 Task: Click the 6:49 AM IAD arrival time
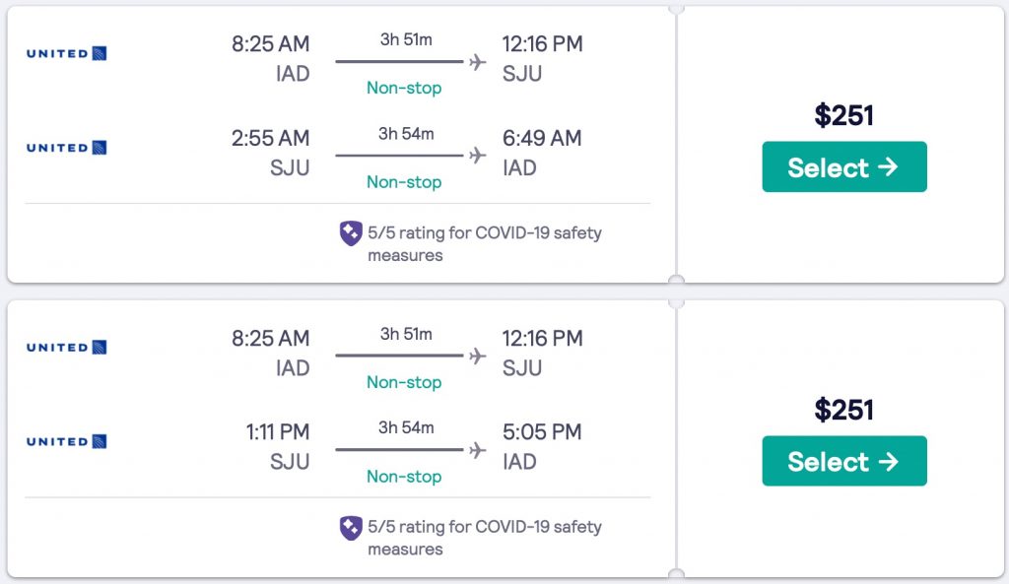click(x=542, y=138)
